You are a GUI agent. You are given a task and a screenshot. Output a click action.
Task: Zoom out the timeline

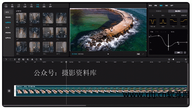coord(169,59)
